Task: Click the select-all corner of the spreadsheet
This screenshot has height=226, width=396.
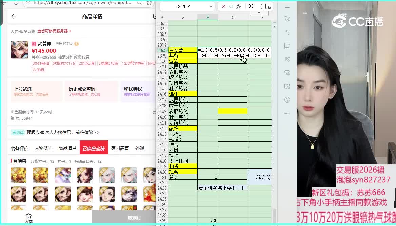Action: click(162, 17)
